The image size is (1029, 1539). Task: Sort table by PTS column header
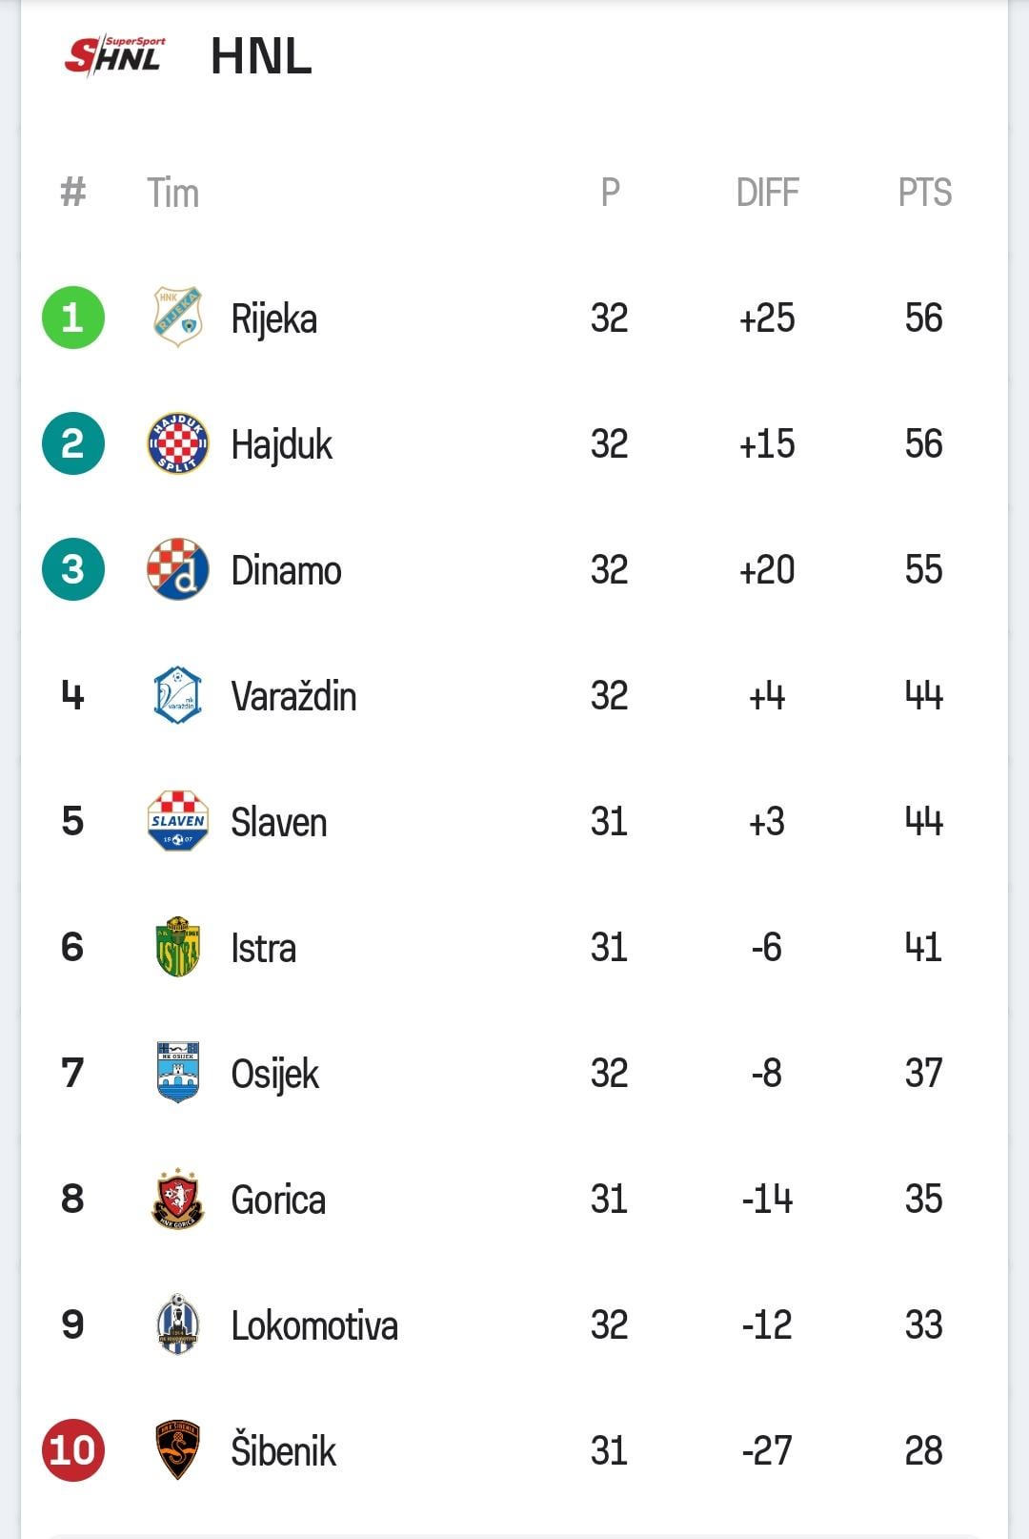click(x=924, y=193)
